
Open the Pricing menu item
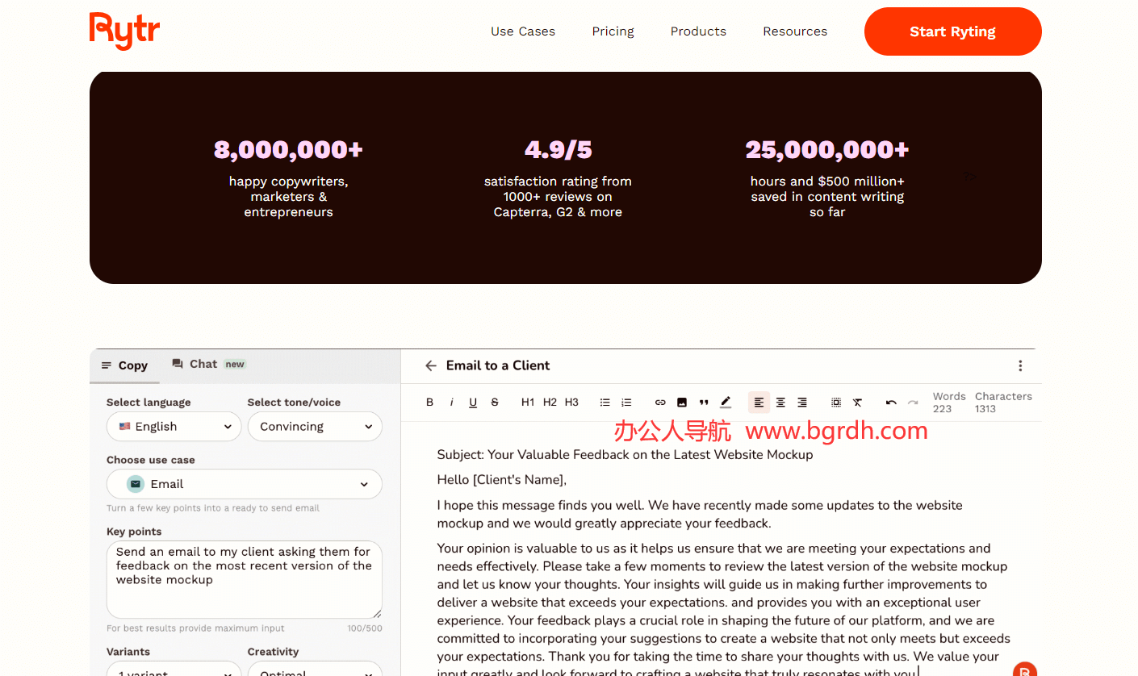pos(613,31)
